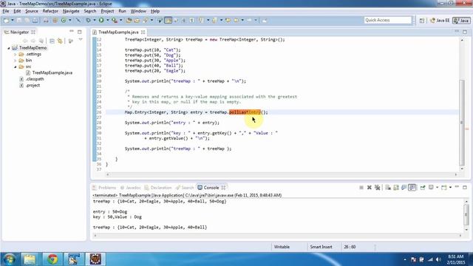Click Collapse All in Navigator toolbar
The width and height of the screenshot is (473, 266).
[52, 41]
